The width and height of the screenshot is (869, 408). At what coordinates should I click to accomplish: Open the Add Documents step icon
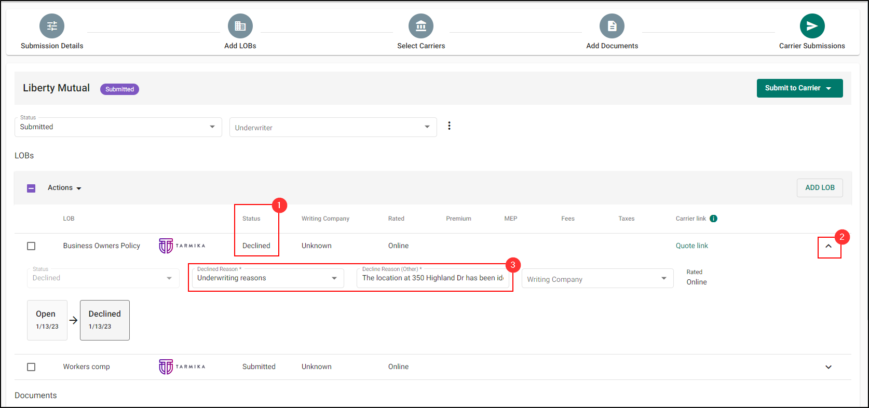pyautogui.click(x=612, y=26)
